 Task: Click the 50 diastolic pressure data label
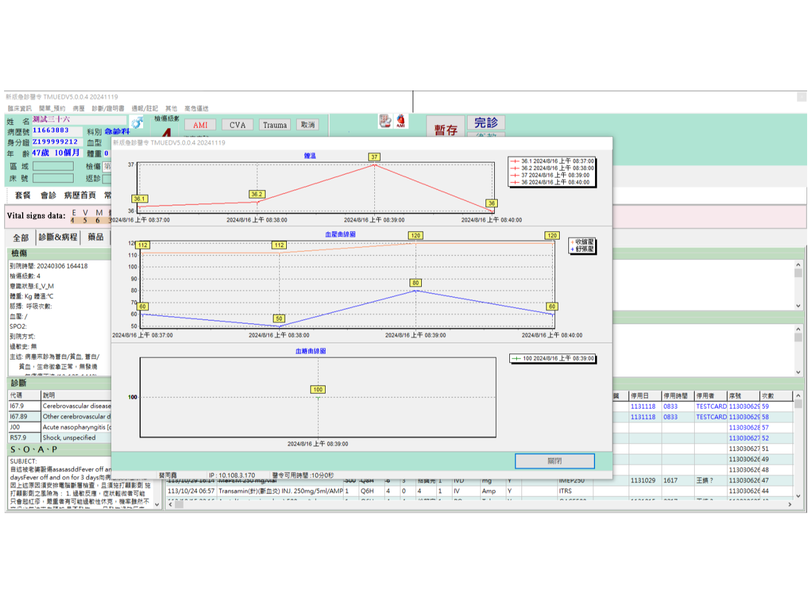279,319
